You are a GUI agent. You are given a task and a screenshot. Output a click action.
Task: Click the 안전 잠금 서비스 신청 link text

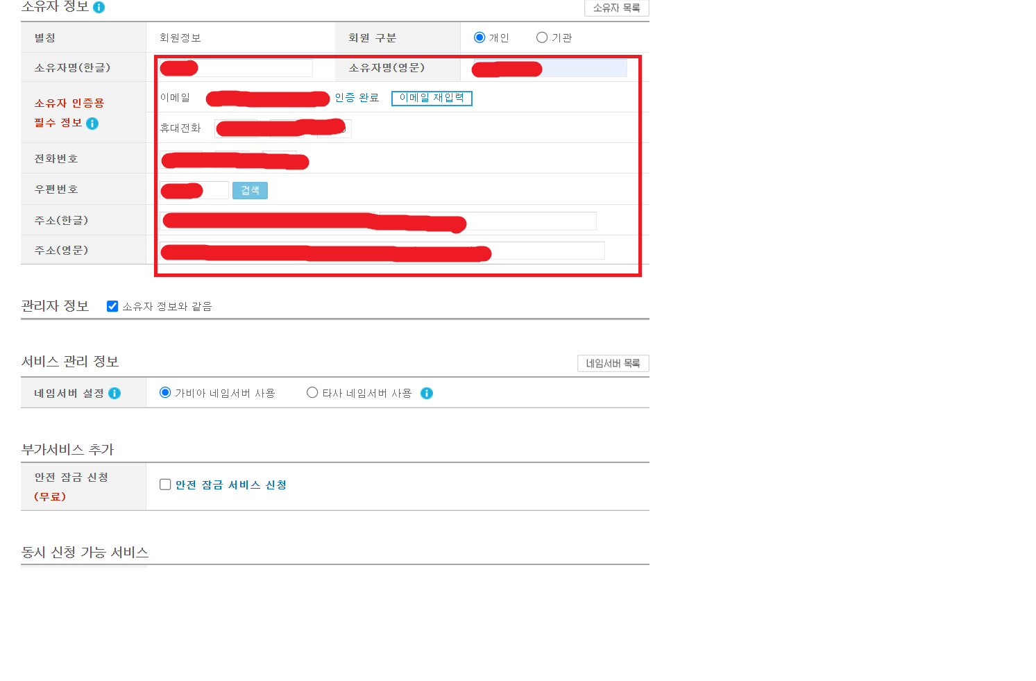pyautogui.click(x=231, y=485)
